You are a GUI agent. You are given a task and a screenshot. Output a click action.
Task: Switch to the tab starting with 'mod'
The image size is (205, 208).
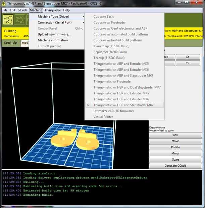(25, 43)
